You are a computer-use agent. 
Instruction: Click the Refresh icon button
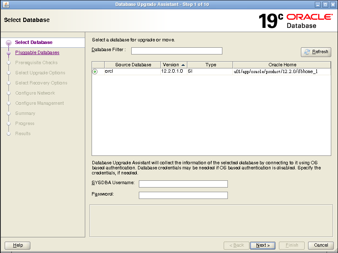(x=316, y=52)
